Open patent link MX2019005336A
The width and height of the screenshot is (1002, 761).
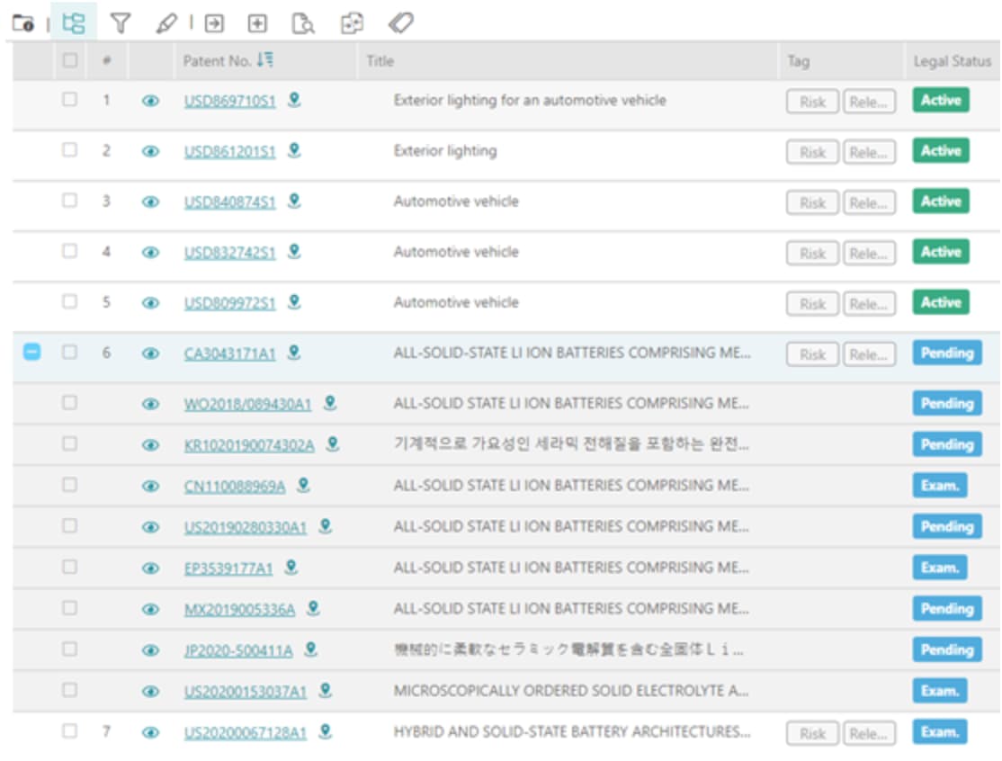pos(239,609)
